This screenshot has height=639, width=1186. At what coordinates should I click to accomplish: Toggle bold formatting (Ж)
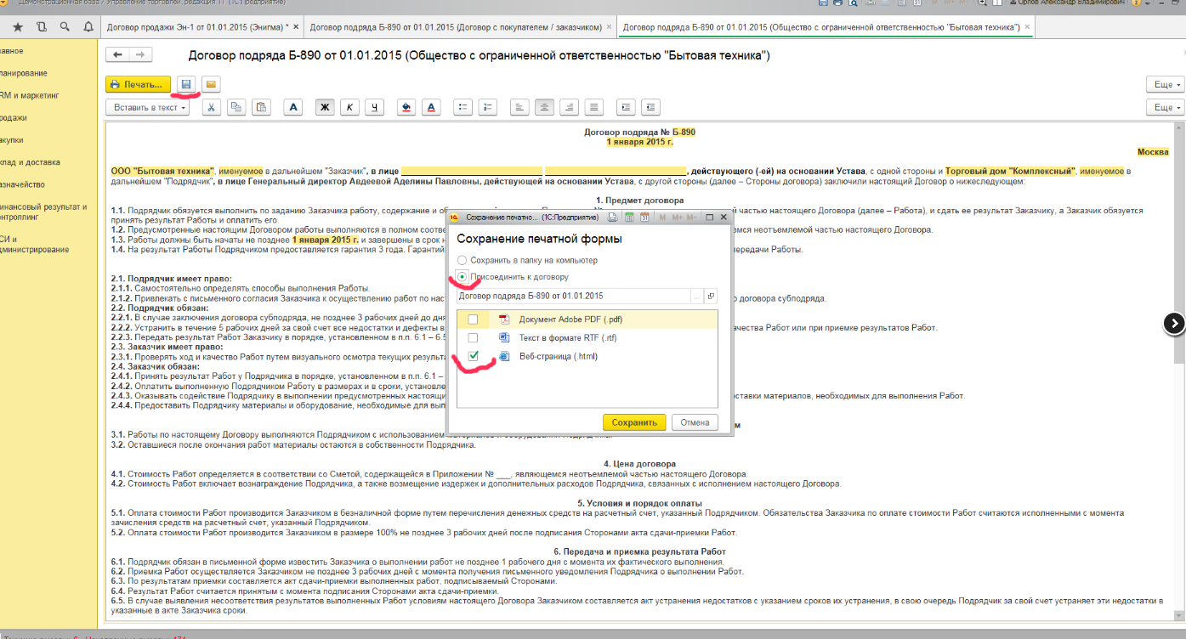[x=325, y=107]
